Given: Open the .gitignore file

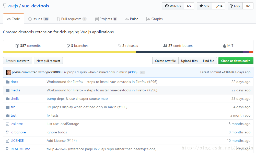Looking at the screenshot, I should [x=18, y=132].
